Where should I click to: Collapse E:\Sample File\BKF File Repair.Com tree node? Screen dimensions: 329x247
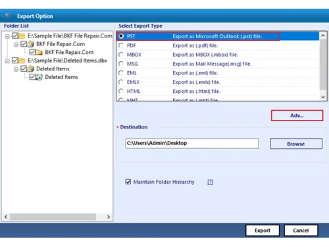click(x=7, y=36)
